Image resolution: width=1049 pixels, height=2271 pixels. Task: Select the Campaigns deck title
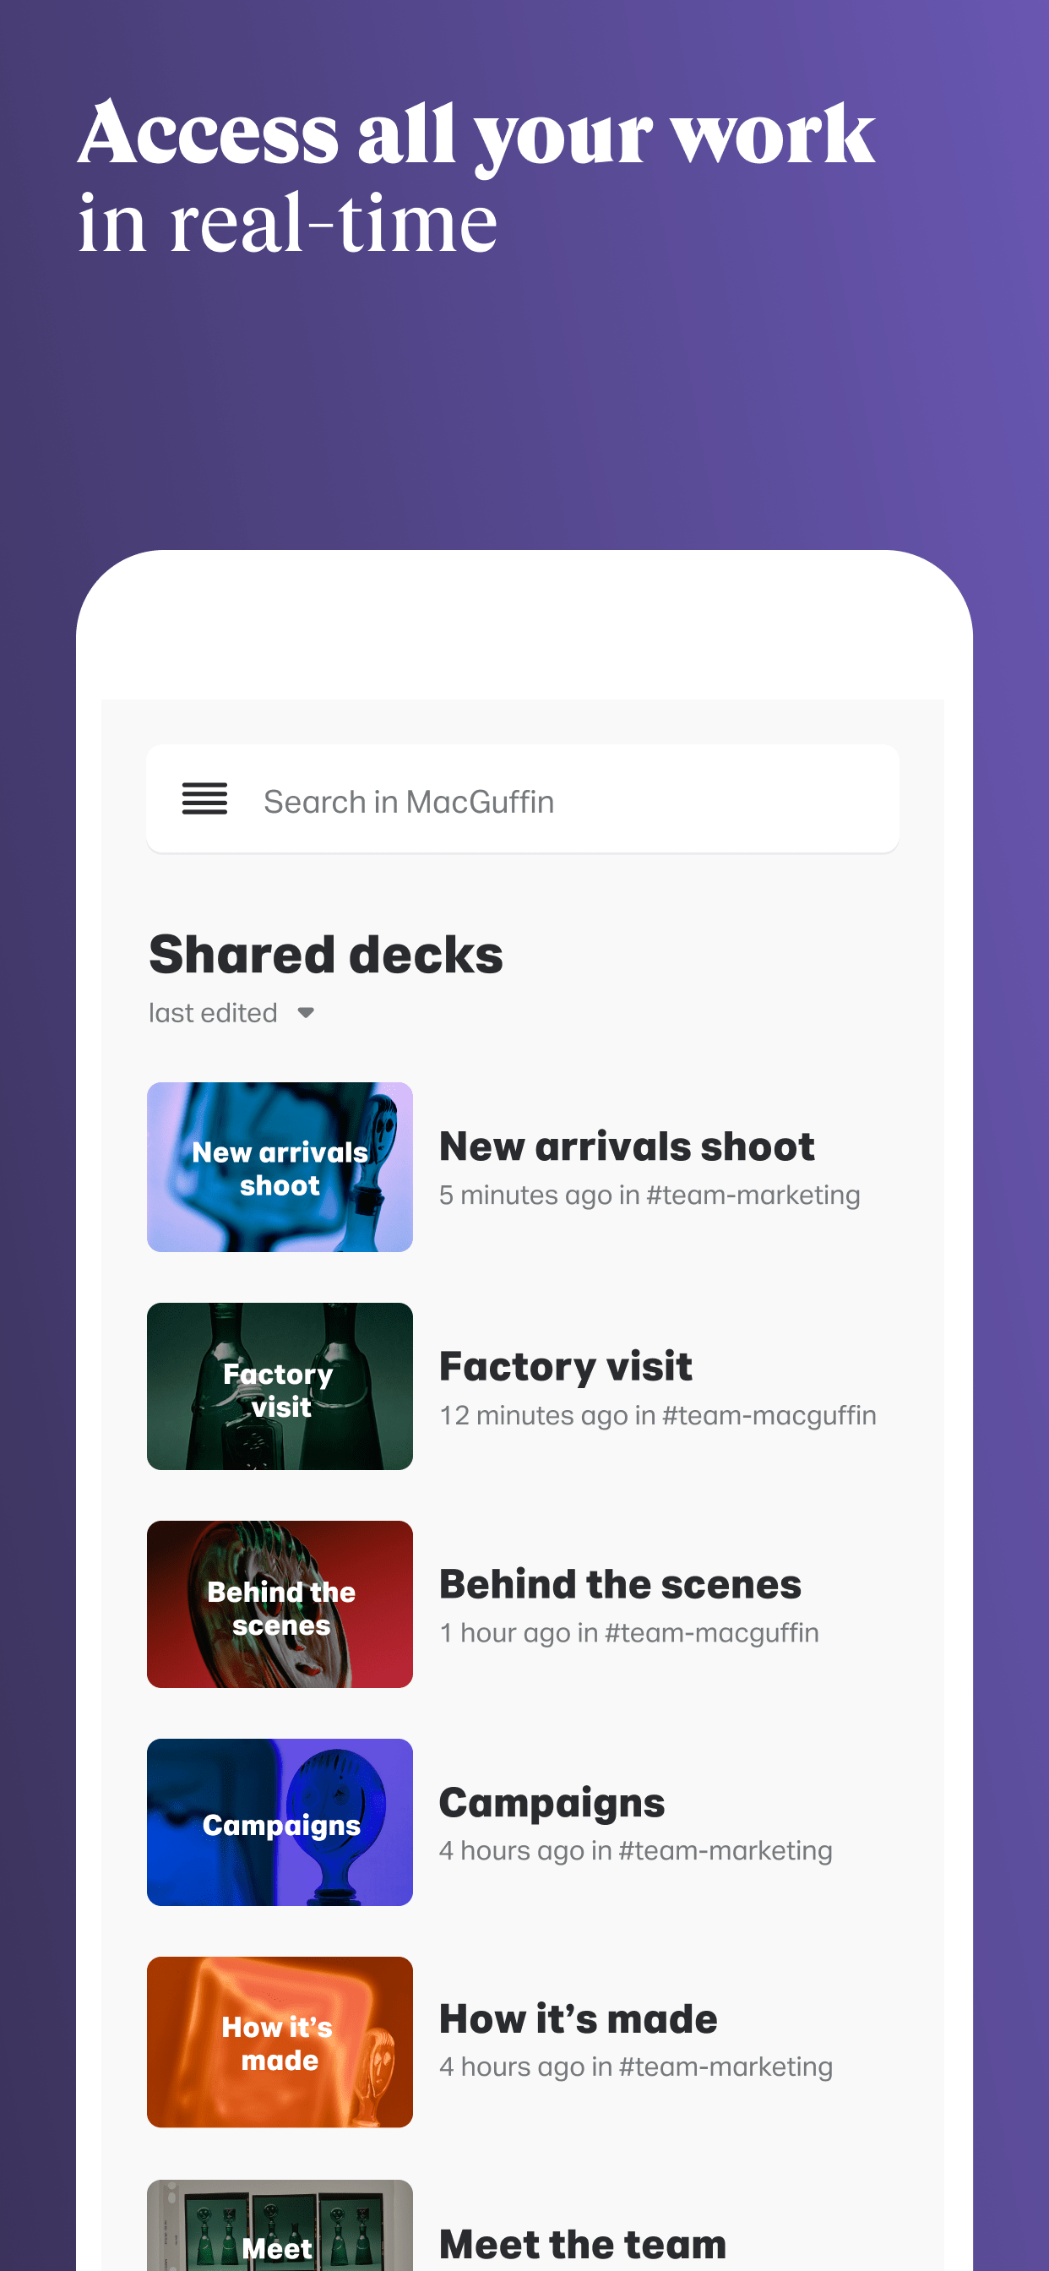coord(552,1803)
